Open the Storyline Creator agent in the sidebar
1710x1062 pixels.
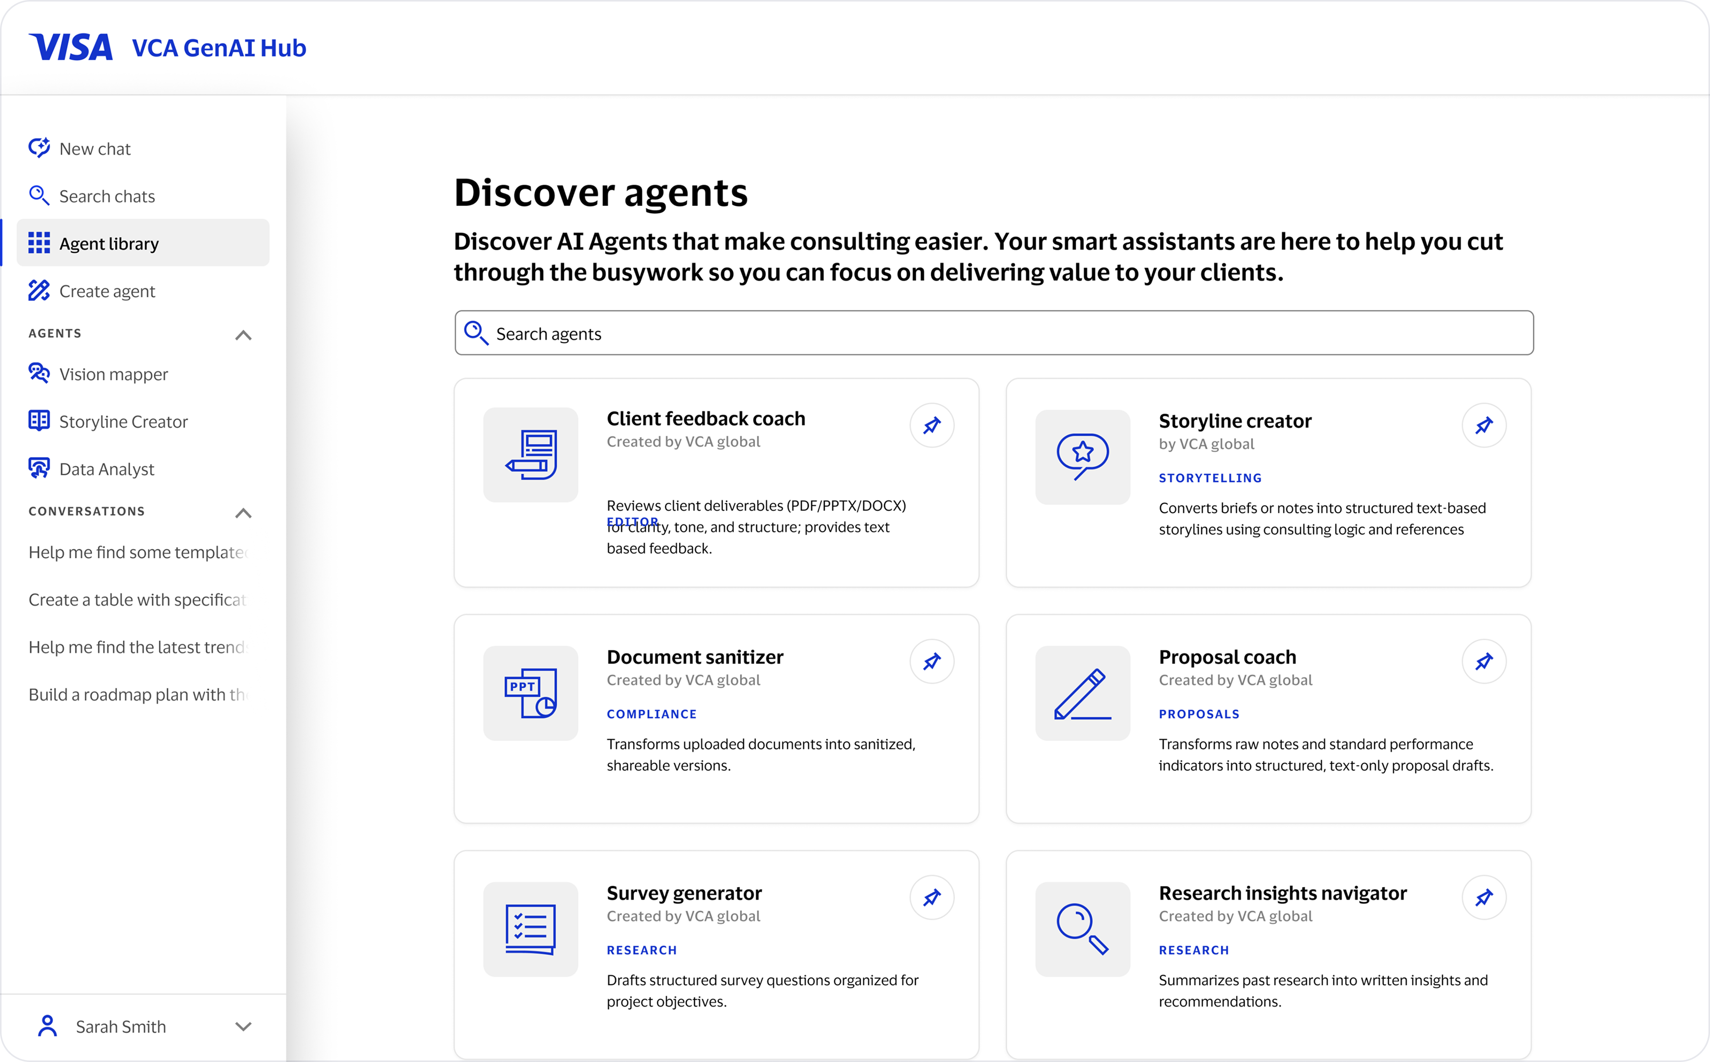[x=143, y=421]
